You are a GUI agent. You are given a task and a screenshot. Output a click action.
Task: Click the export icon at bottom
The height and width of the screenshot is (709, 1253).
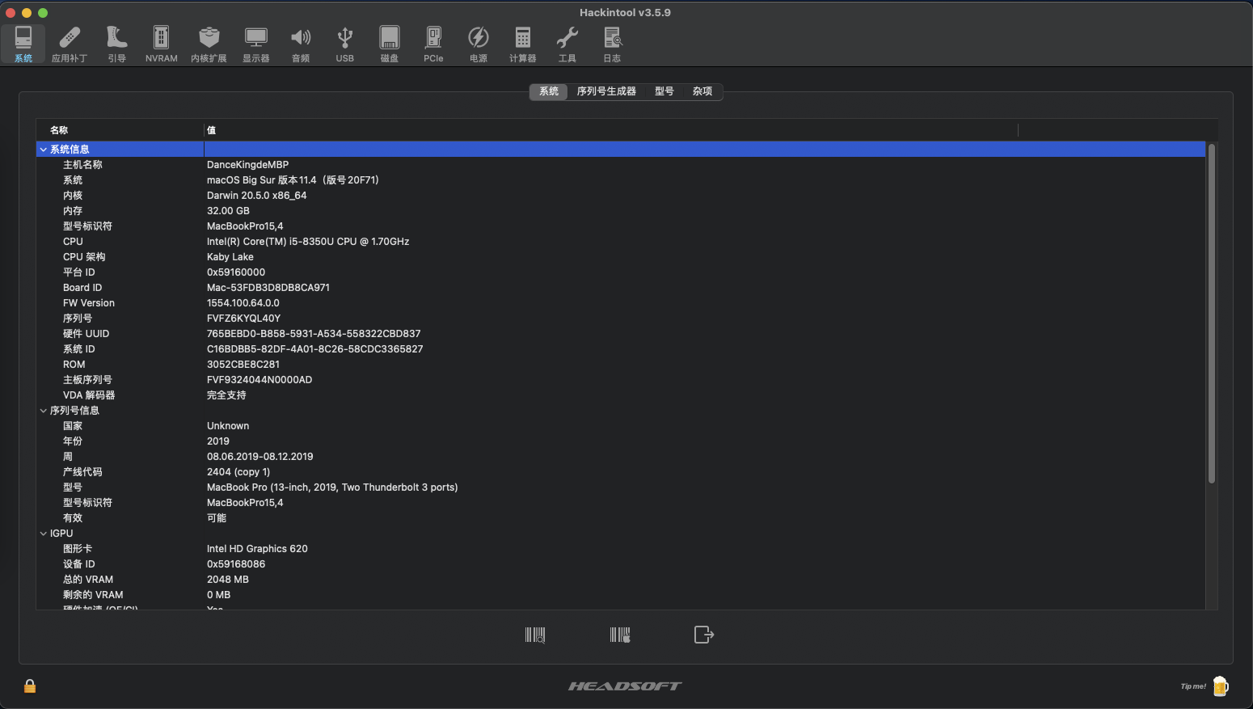[x=704, y=635]
